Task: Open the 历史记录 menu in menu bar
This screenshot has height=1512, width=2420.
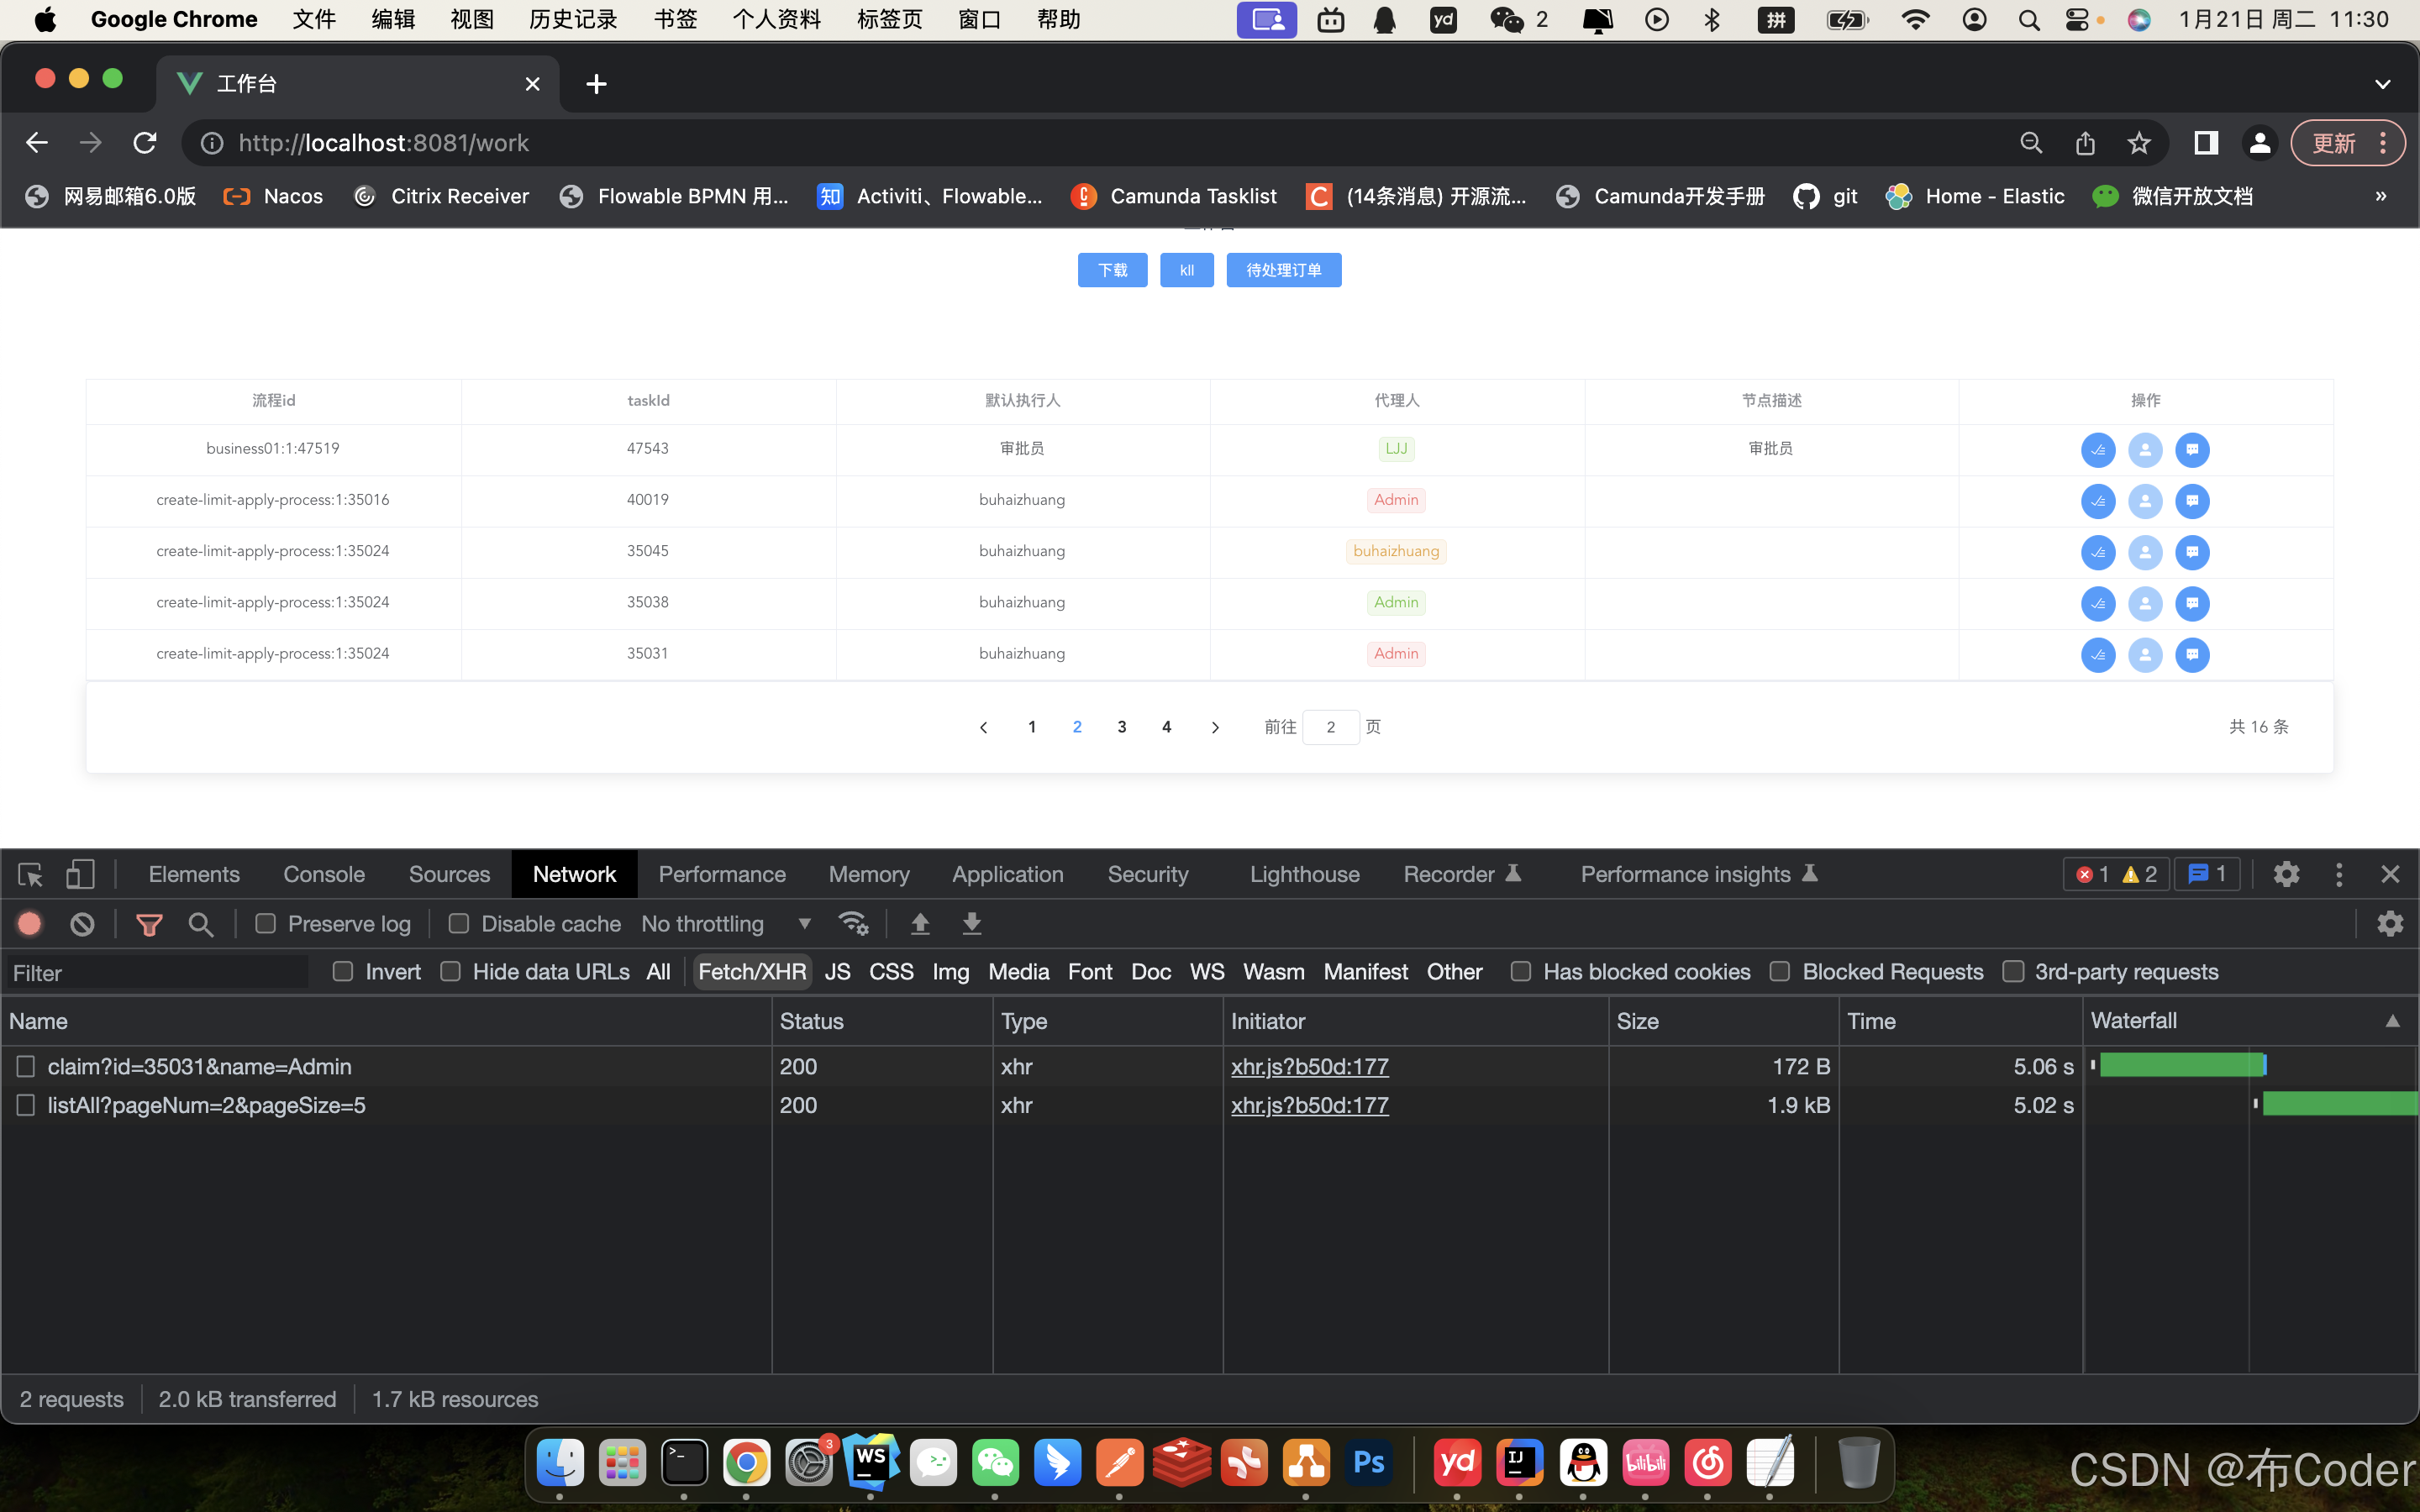Action: pyautogui.click(x=573, y=20)
